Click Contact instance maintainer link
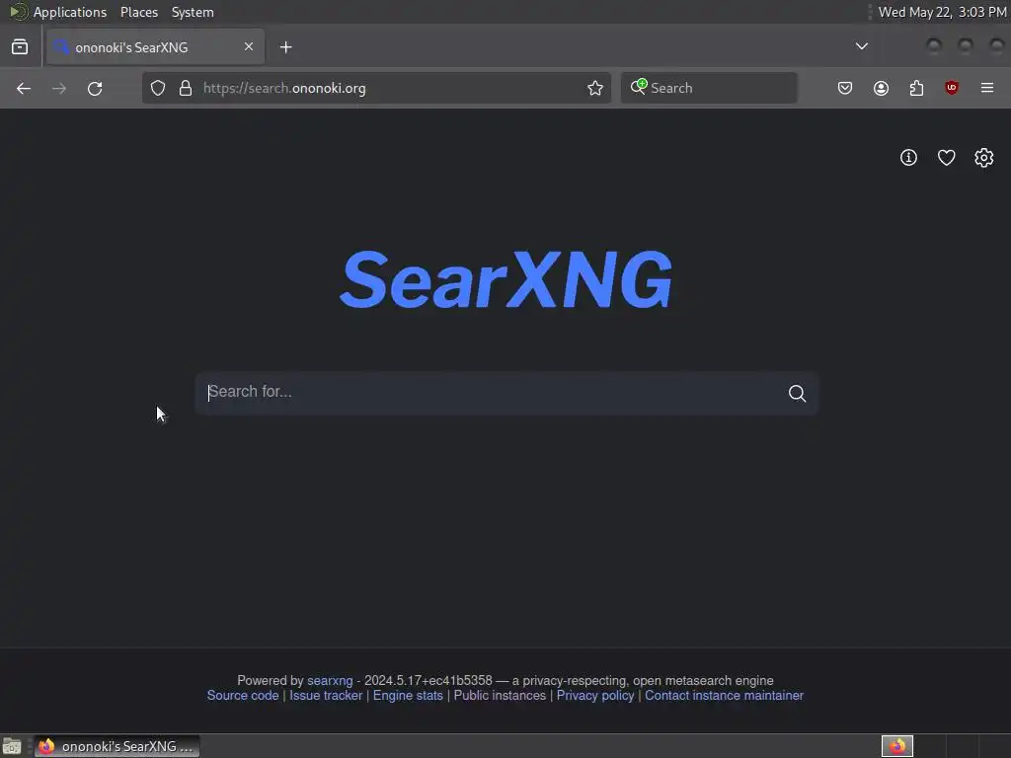 coord(724,696)
